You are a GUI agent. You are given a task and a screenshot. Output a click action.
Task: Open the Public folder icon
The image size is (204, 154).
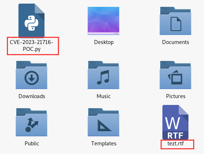[x=31, y=122]
